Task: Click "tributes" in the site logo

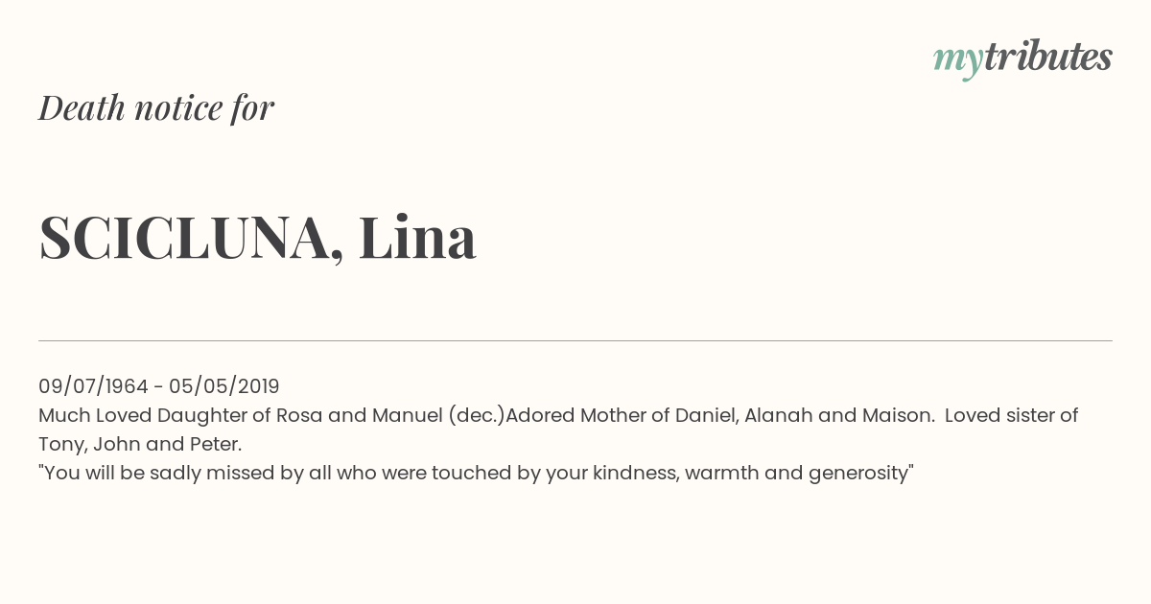Action: pyautogui.click(x=1047, y=58)
